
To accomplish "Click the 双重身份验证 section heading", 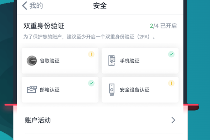I will pos(44,26).
